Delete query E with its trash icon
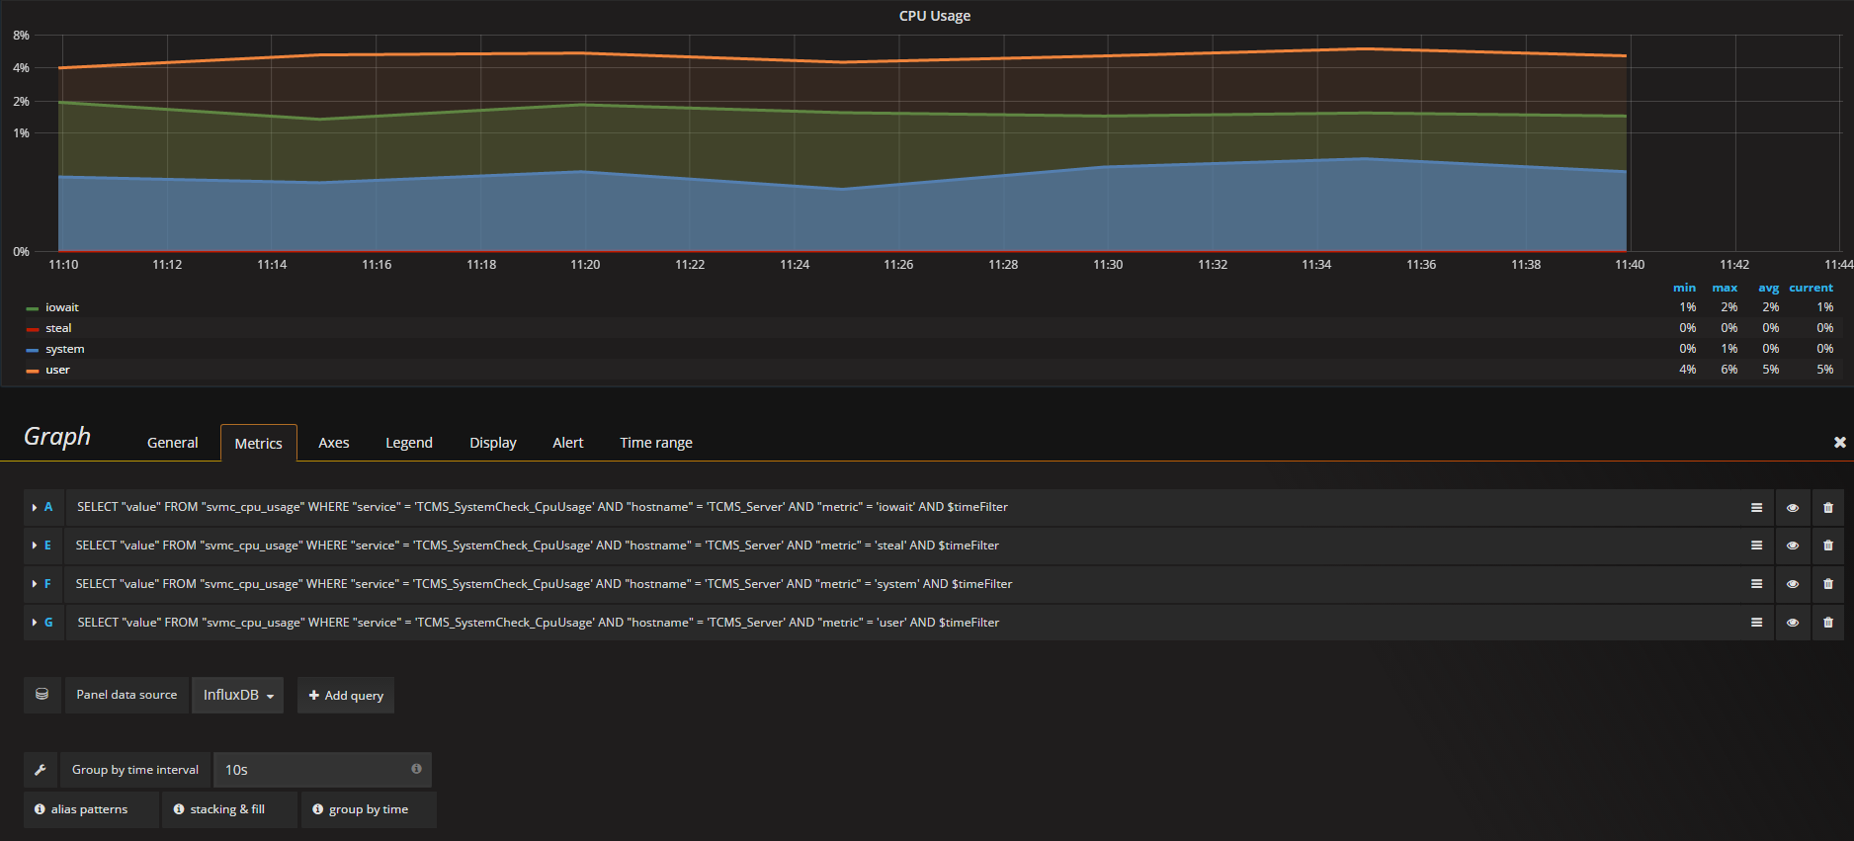The height and width of the screenshot is (841, 1854). tap(1828, 546)
